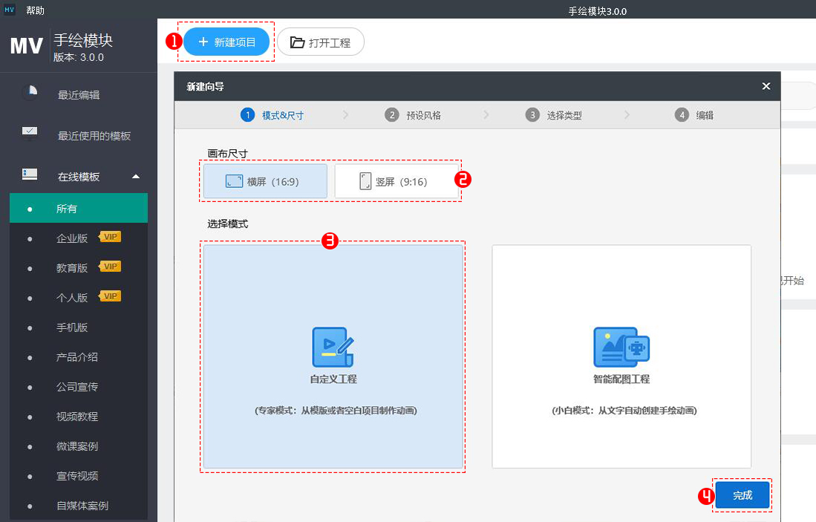816x522 pixels.
Task: Close the 新建向导 dialog
Action: coord(766,86)
